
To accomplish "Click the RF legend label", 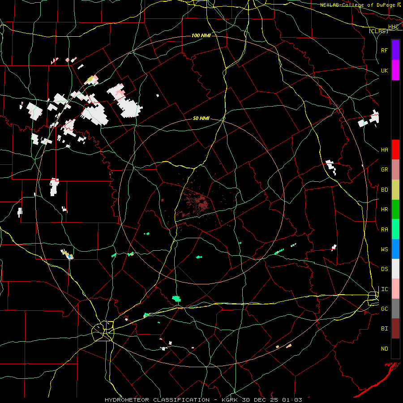I will (384, 50).
